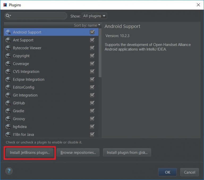Screen dimensions: 204x180
Task: Open the Sort by name dropdown
Action: 87,25
